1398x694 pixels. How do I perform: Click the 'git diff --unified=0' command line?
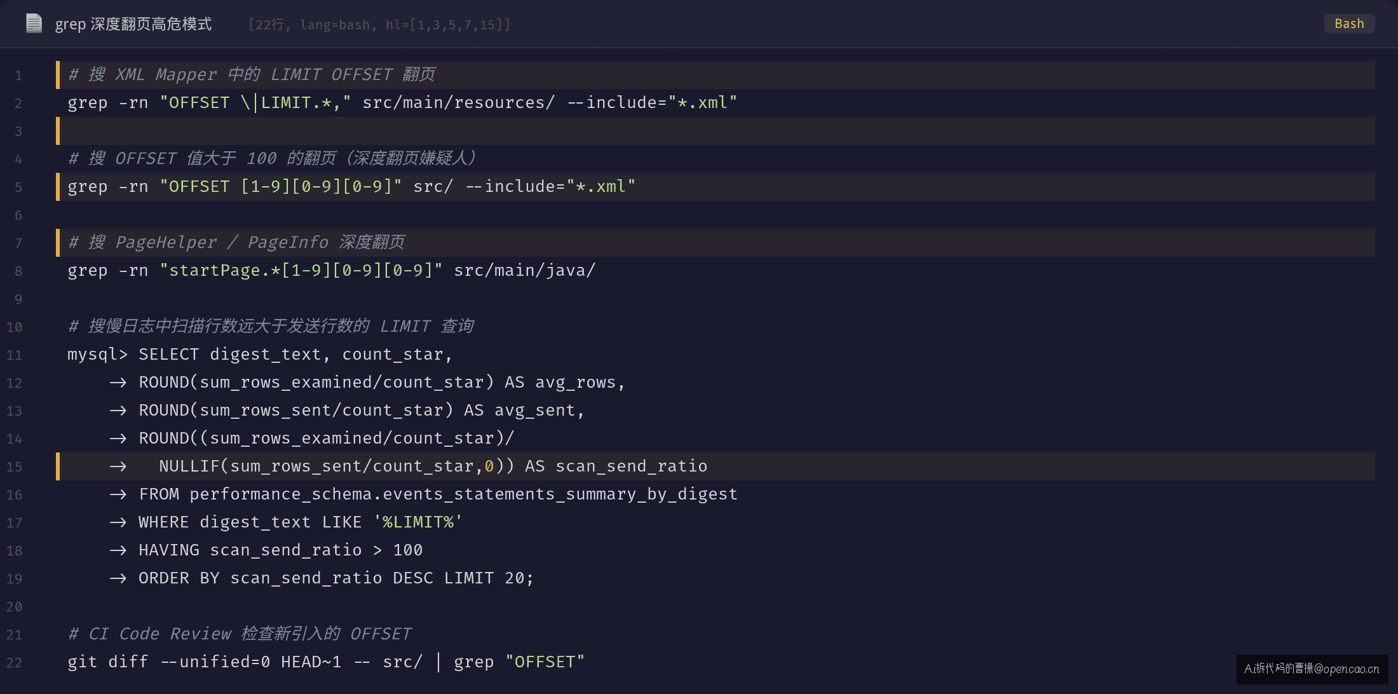[326, 662]
